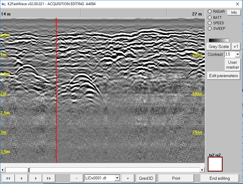This screenshot has width=243, height=184.
Task: Click the minus button beside file selector
Action: point(77,178)
